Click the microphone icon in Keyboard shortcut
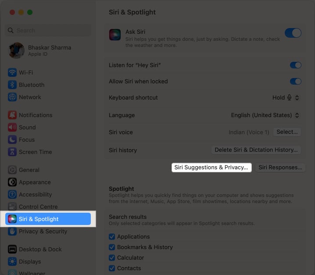Image resolution: width=315 pixels, height=275 pixels. tap(289, 97)
